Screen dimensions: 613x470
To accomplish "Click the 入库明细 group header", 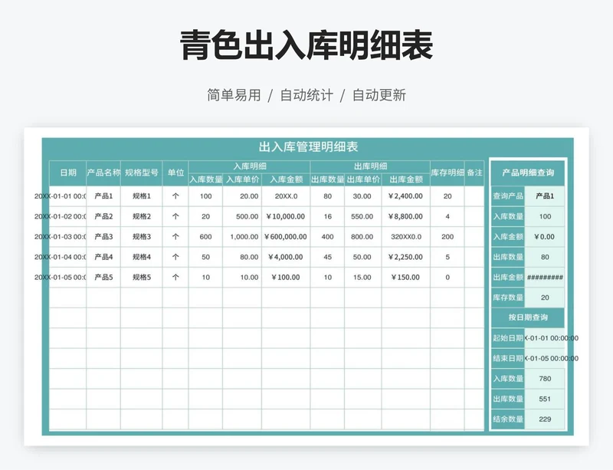I will (x=250, y=166).
